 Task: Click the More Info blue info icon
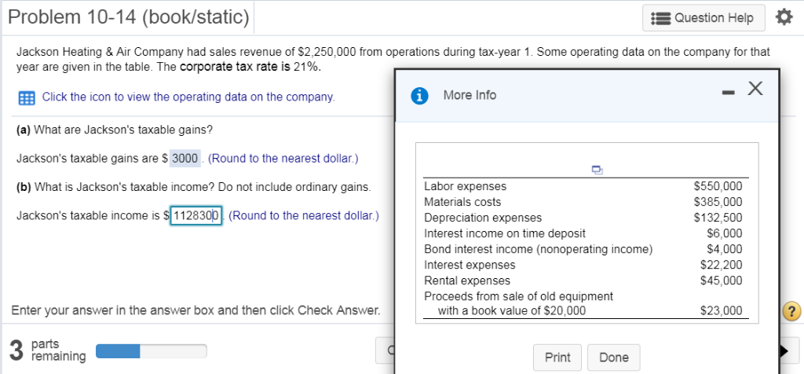point(421,95)
